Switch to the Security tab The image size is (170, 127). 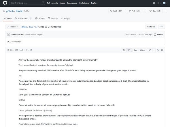click(53, 18)
